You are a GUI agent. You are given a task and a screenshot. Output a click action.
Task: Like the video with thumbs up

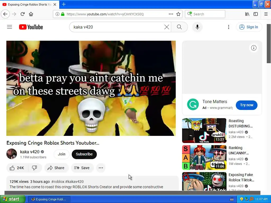point(17,168)
